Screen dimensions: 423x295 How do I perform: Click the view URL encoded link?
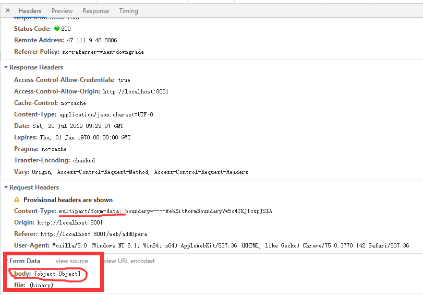(129, 261)
